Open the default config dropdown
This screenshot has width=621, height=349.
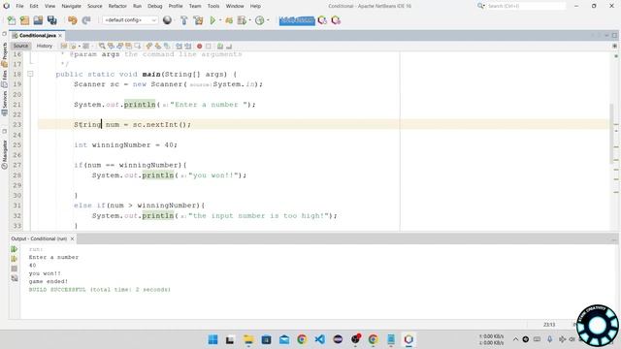pyautogui.click(x=130, y=20)
